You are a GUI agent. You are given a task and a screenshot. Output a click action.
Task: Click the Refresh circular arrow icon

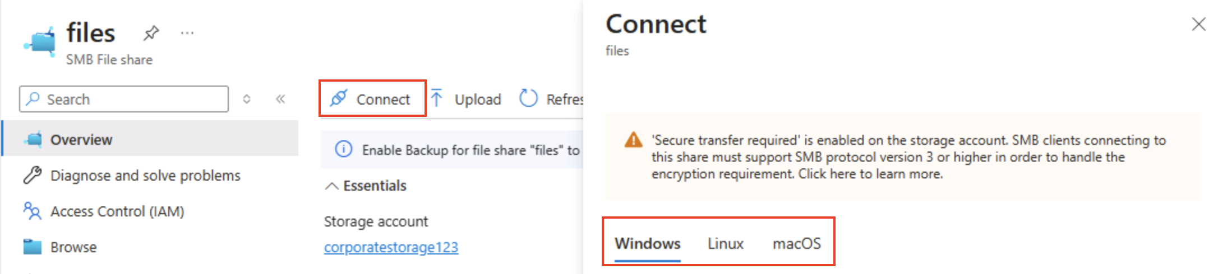coord(528,98)
